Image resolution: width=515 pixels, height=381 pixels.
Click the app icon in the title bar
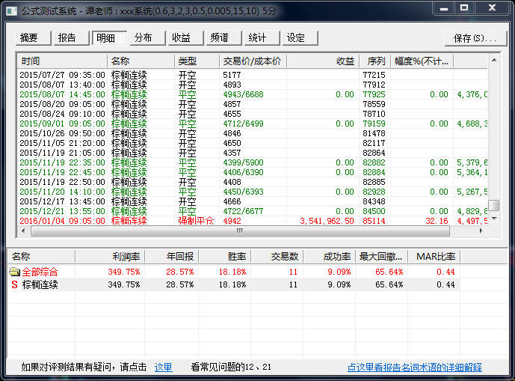click(x=12, y=11)
